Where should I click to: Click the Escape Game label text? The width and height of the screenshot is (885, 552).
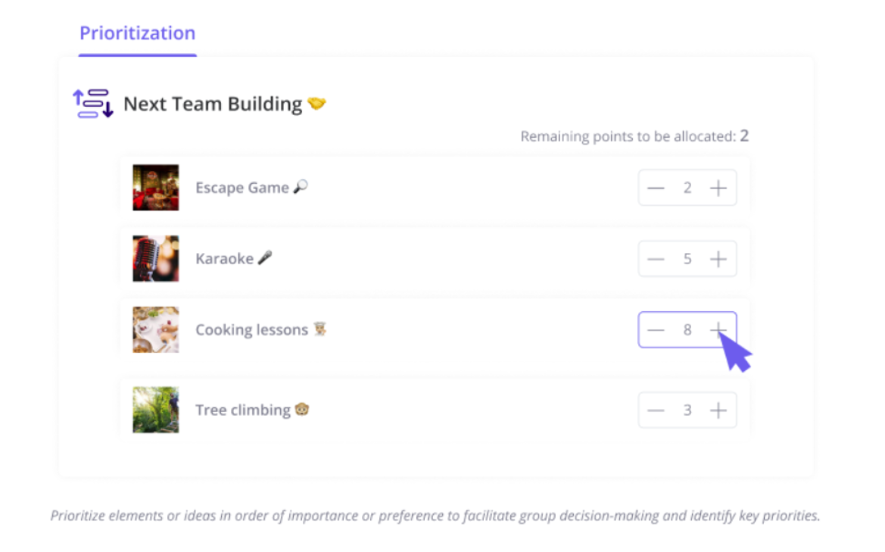[242, 187]
